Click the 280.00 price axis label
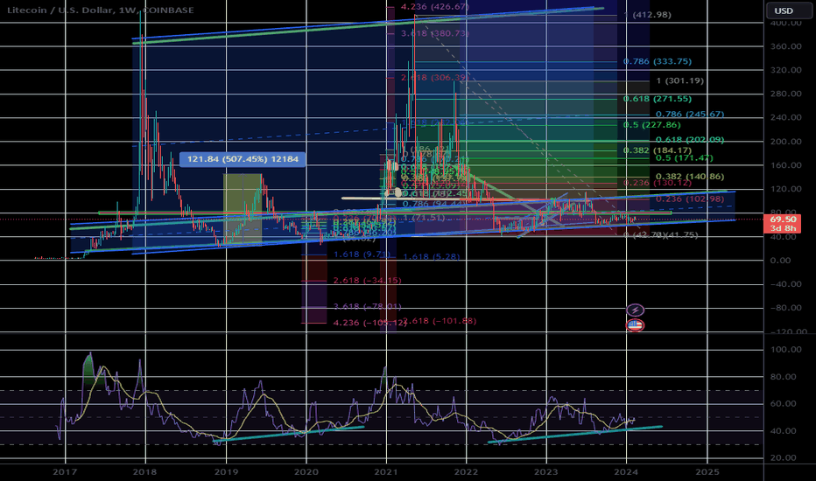The height and width of the screenshot is (481, 816). coord(786,94)
